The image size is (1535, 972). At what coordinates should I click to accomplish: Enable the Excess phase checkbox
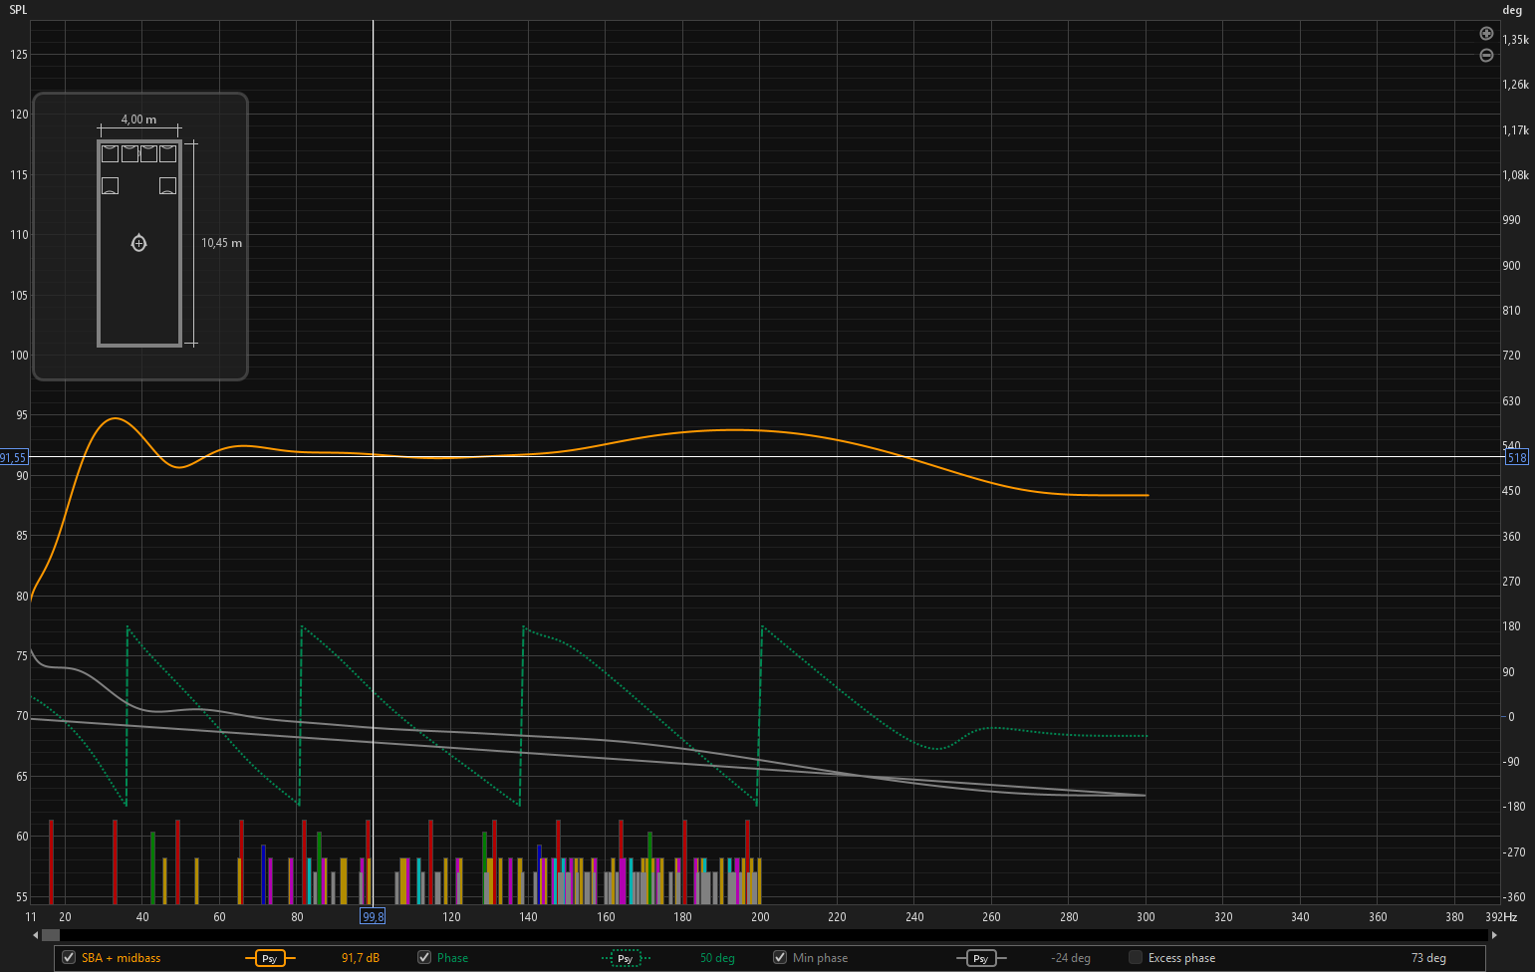click(x=1136, y=957)
